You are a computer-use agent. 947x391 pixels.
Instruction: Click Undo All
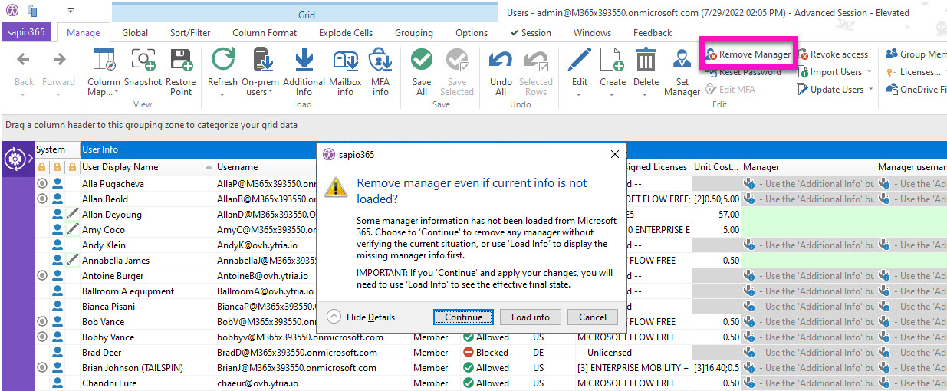(x=501, y=71)
